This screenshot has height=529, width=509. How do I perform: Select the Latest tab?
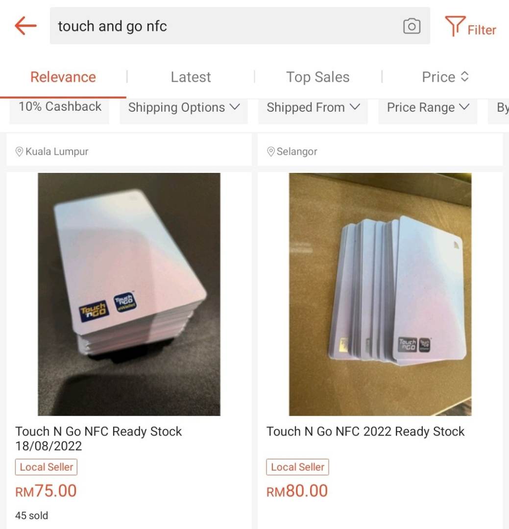[x=191, y=77]
